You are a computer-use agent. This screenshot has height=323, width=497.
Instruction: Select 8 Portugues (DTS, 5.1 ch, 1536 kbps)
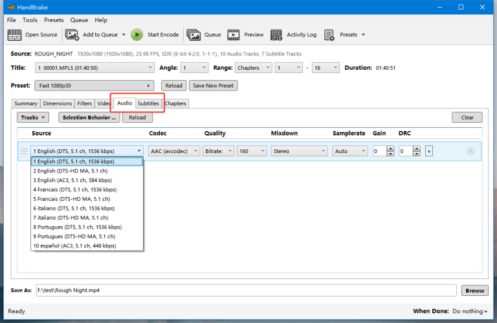tap(87, 227)
